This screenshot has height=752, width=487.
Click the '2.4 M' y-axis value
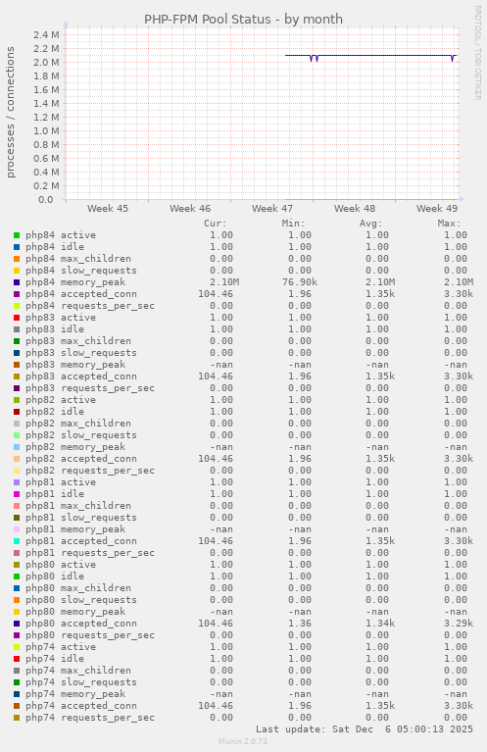46,34
